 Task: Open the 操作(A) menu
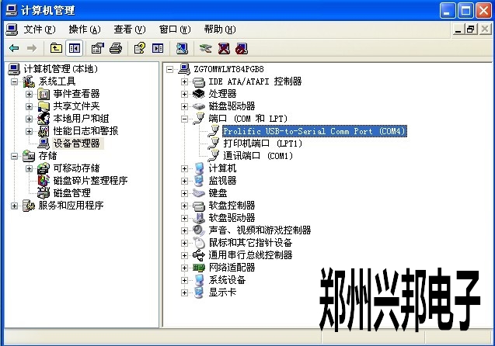click(x=84, y=29)
